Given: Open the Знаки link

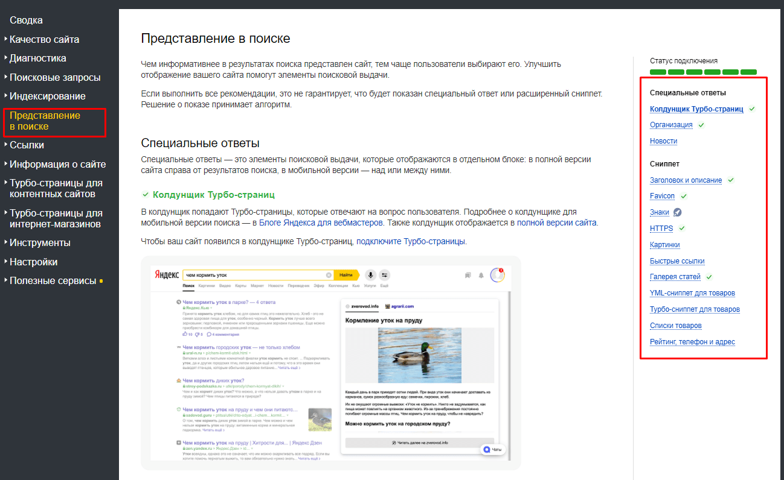Looking at the screenshot, I should [x=660, y=212].
